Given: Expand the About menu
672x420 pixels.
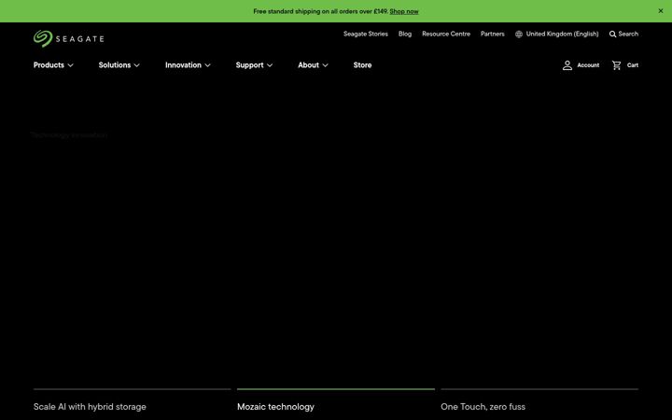Looking at the screenshot, I should click(313, 65).
